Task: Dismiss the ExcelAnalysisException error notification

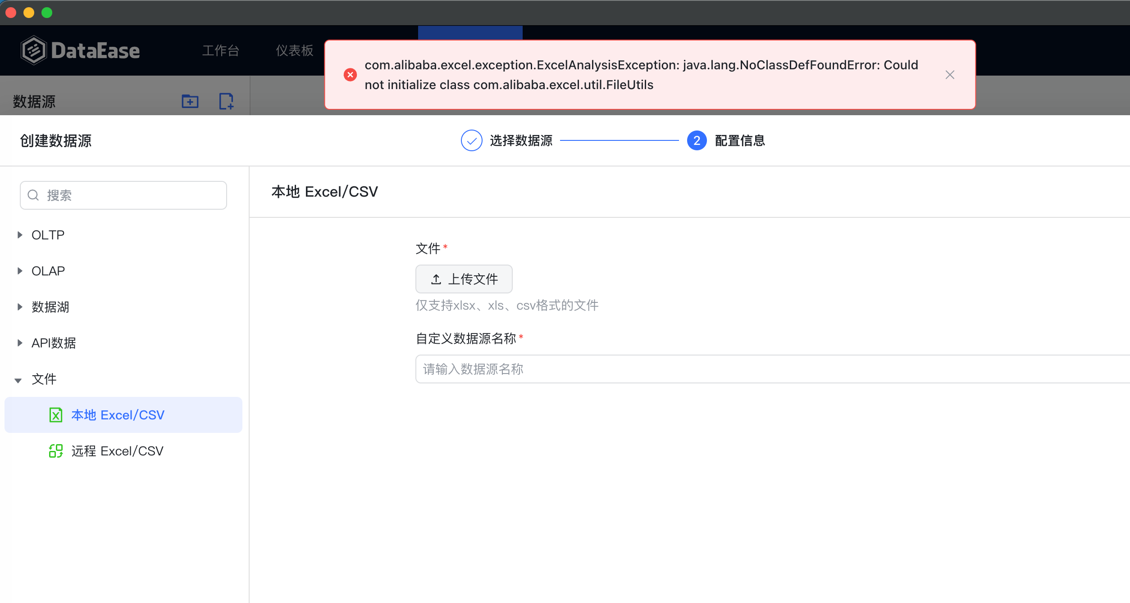Action: point(950,75)
